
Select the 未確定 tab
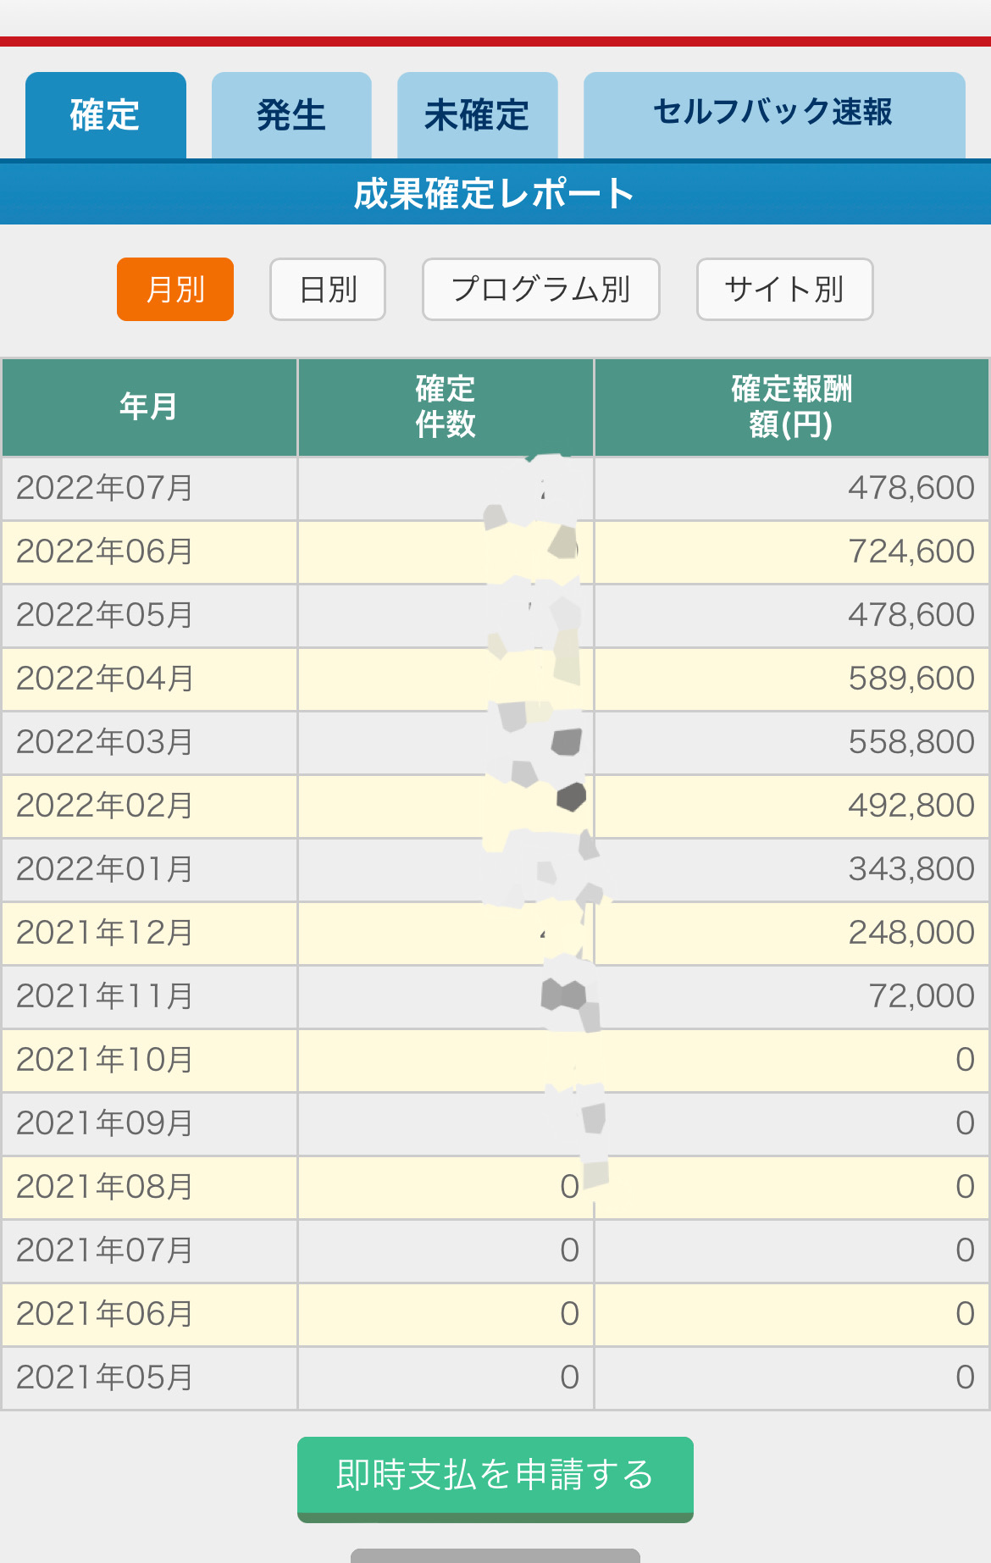tap(477, 115)
